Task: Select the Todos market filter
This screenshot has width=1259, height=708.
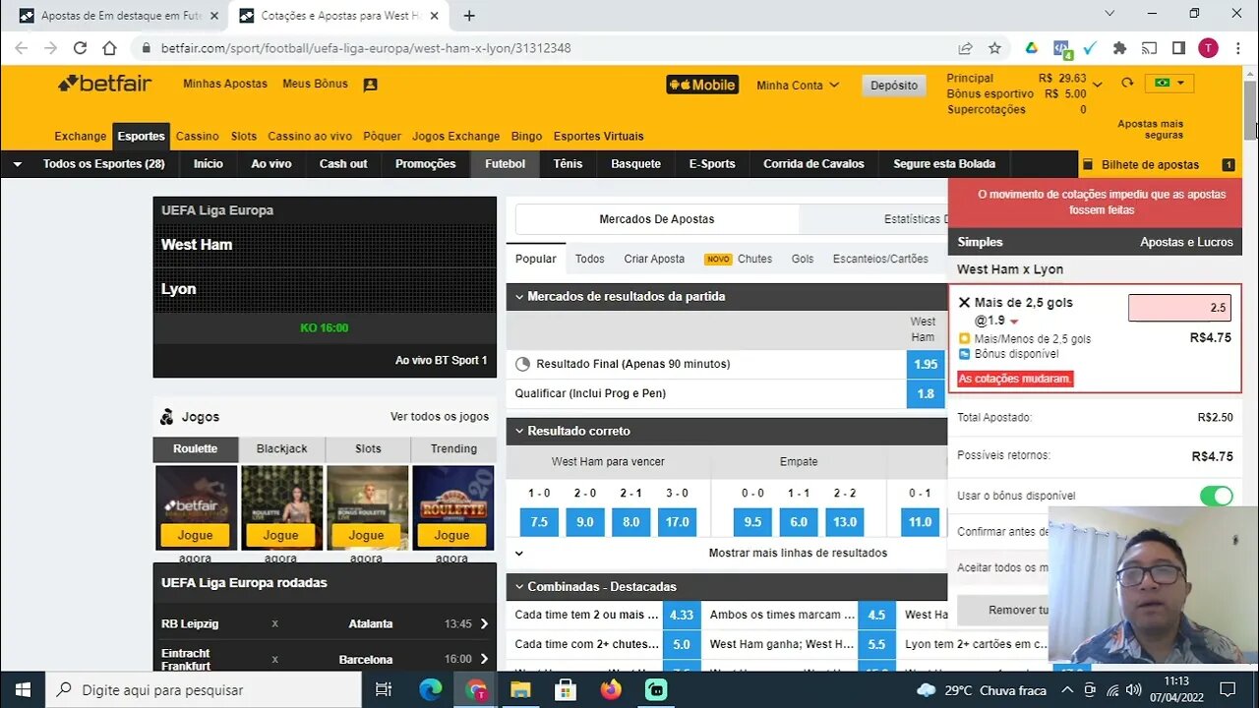Action: click(x=590, y=259)
